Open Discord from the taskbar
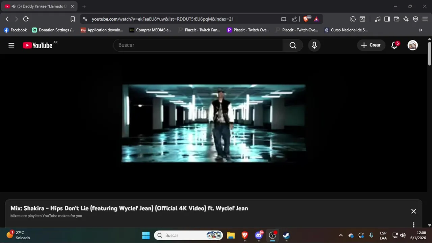The width and height of the screenshot is (432, 243). (259, 235)
